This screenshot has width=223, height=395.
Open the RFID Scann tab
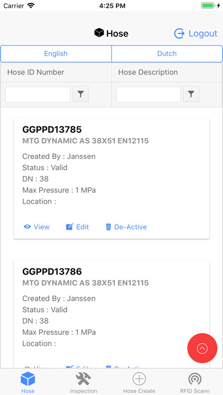coord(195,383)
